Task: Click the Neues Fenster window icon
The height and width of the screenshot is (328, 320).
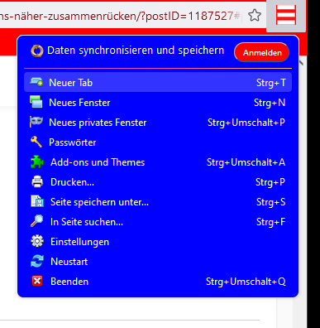Action: [x=36, y=102]
